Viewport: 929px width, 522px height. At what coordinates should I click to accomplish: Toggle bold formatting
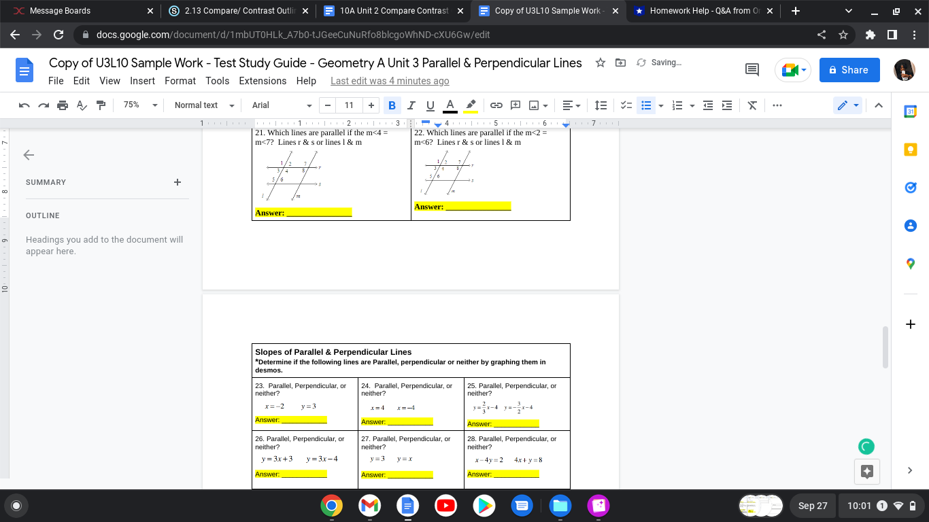coord(392,105)
